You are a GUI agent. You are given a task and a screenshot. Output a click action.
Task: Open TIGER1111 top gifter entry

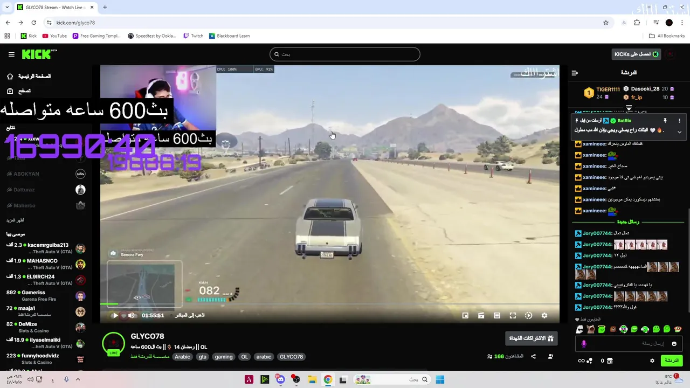[603, 93]
